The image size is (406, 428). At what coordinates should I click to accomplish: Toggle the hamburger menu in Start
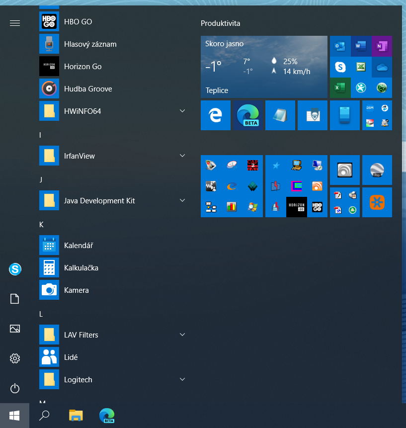coord(15,23)
